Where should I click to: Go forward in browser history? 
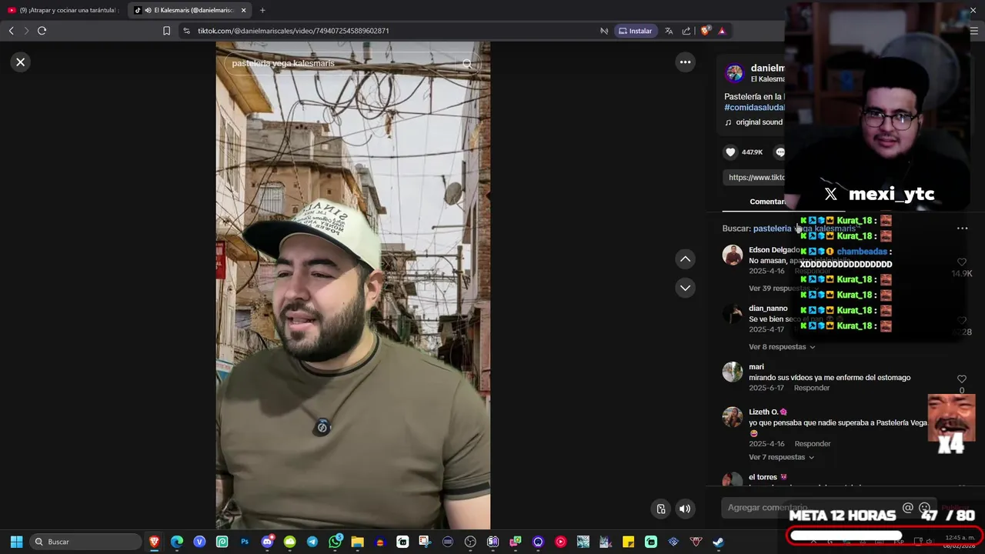tap(26, 31)
